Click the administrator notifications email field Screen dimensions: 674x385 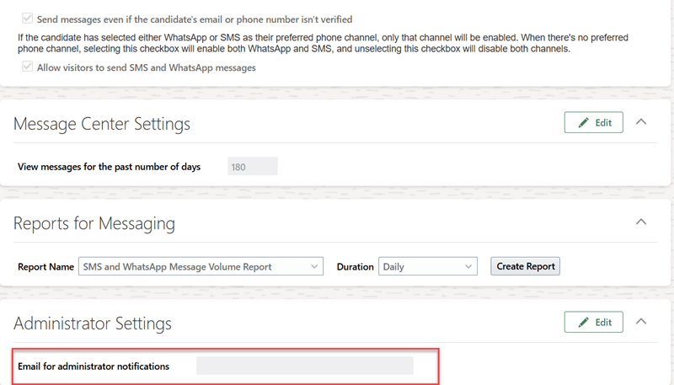click(305, 366)
